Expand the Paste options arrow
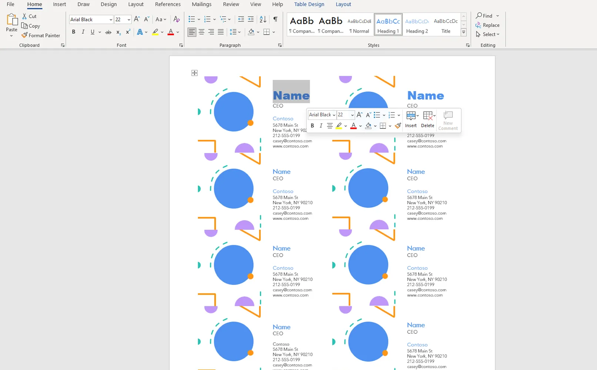597x370 pixels. click(x=11, y=36)
